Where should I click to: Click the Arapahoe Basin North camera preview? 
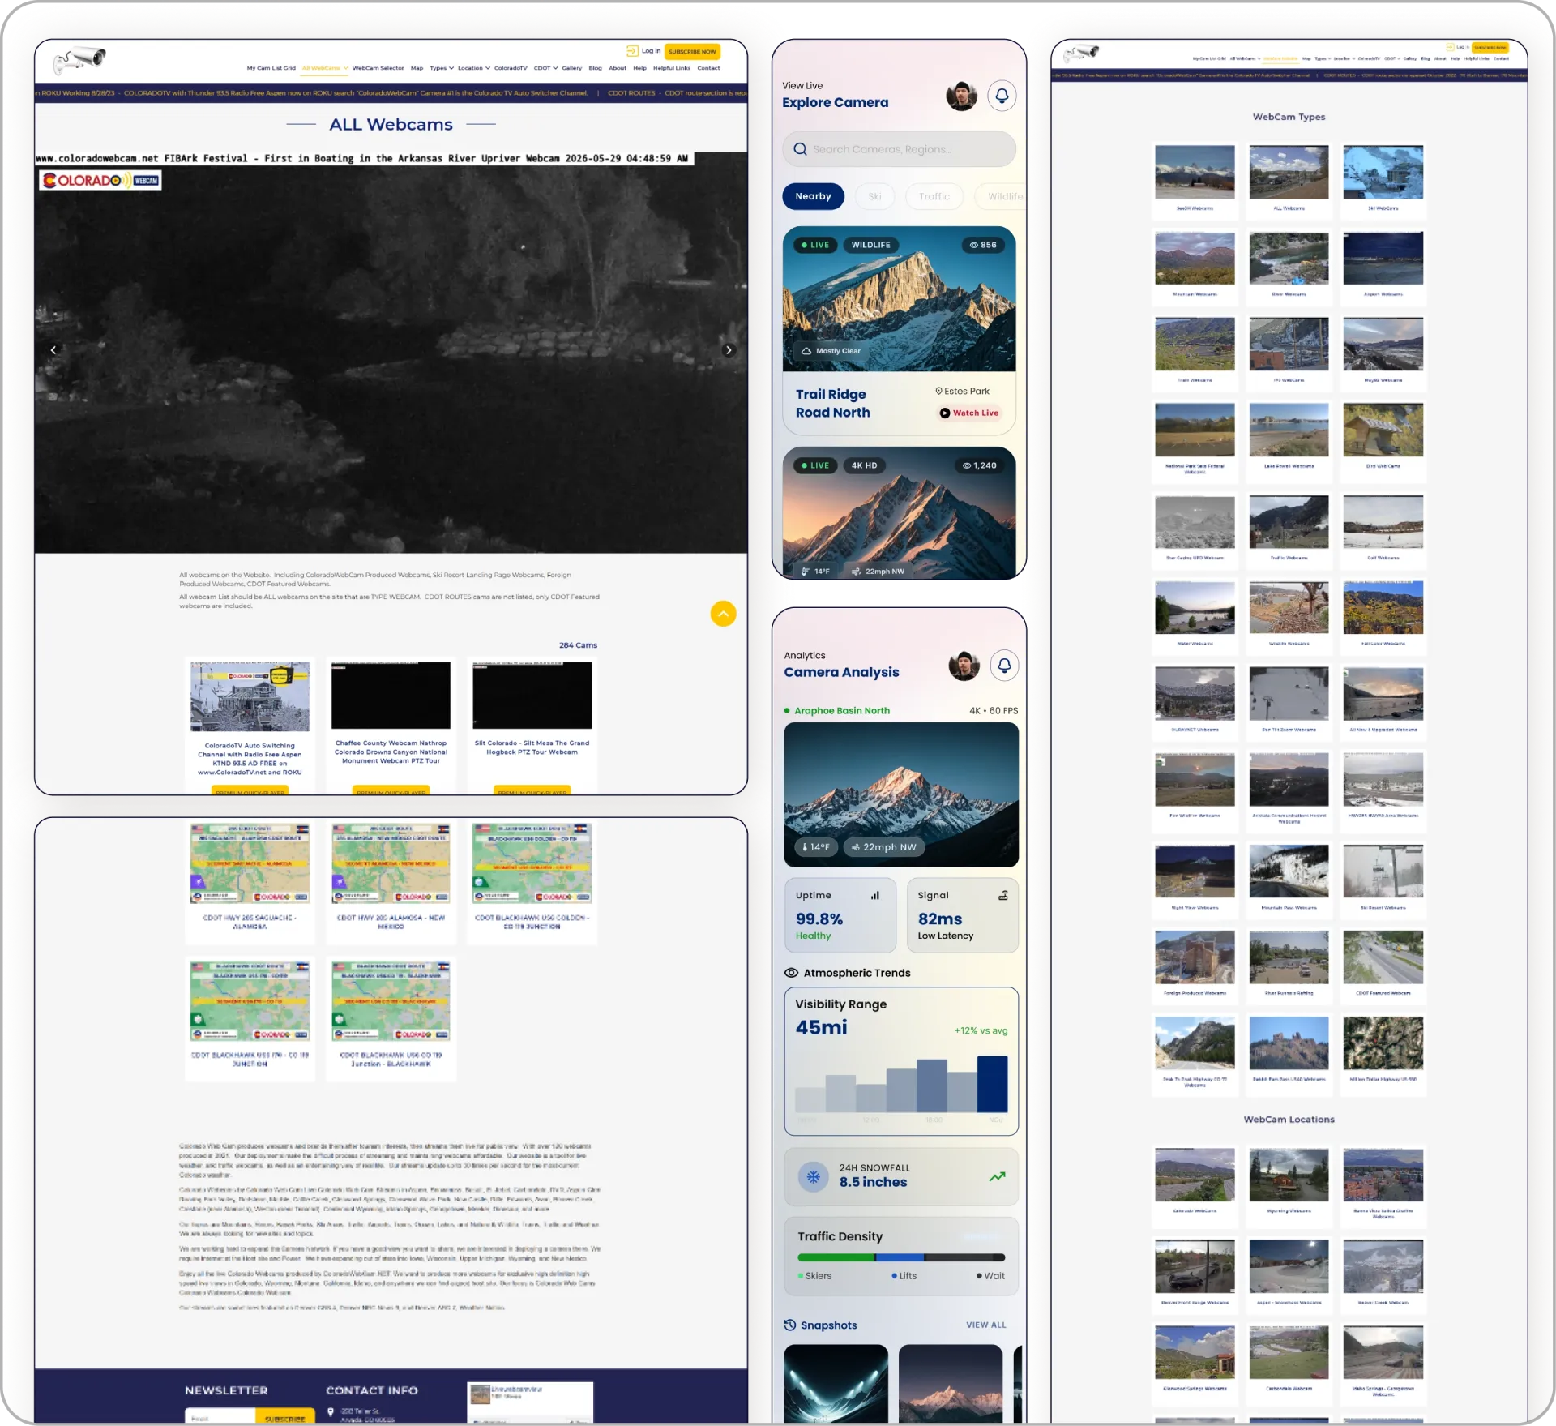(901, 795)
